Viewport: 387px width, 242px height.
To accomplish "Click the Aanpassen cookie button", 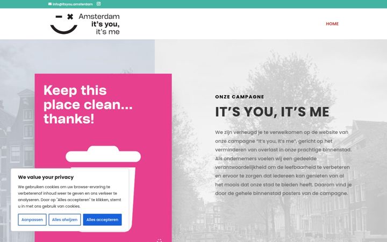I will (x=32, y=219).
